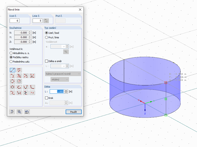Click the Použít button
The image size is (197, 147).
[74, 112]
